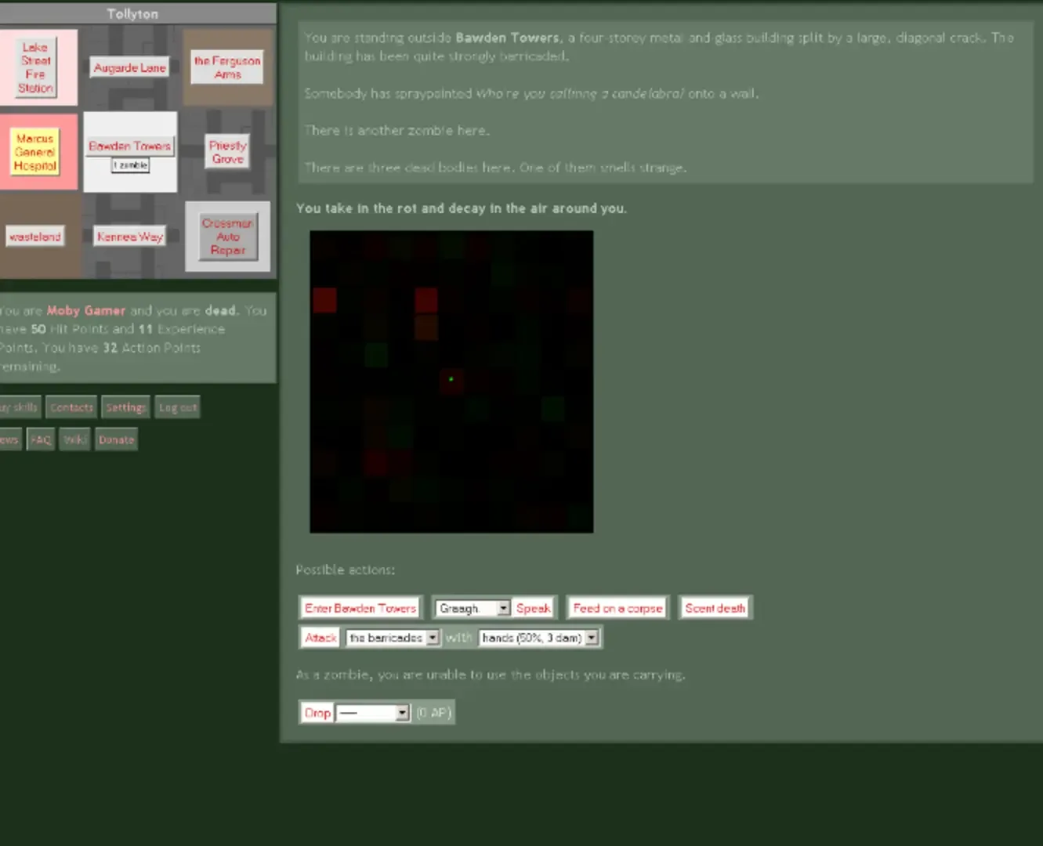Select the Kennea Way map square
The height and width of the screenshot is (846, 1043).
129,236
